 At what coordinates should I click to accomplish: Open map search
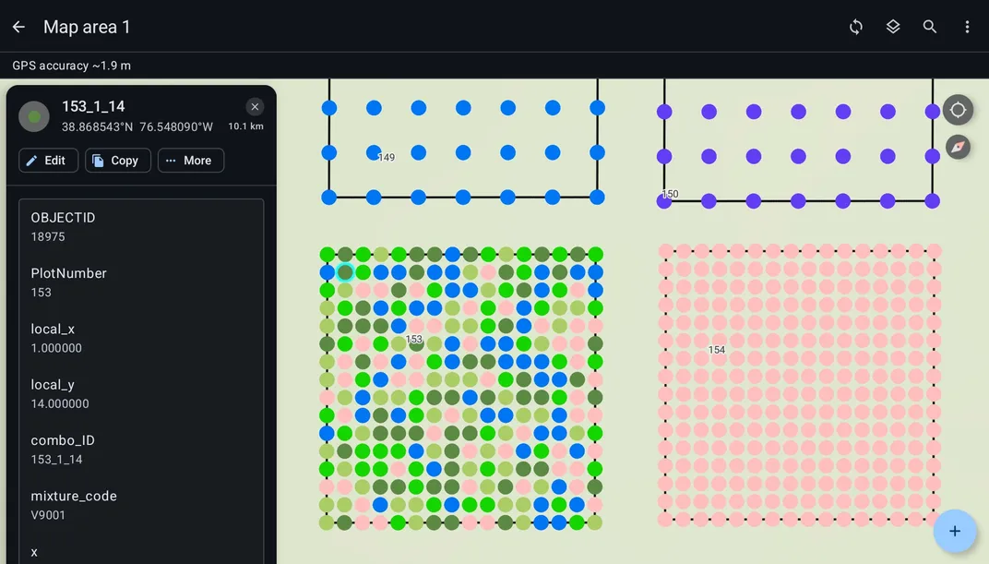[930, 27]
